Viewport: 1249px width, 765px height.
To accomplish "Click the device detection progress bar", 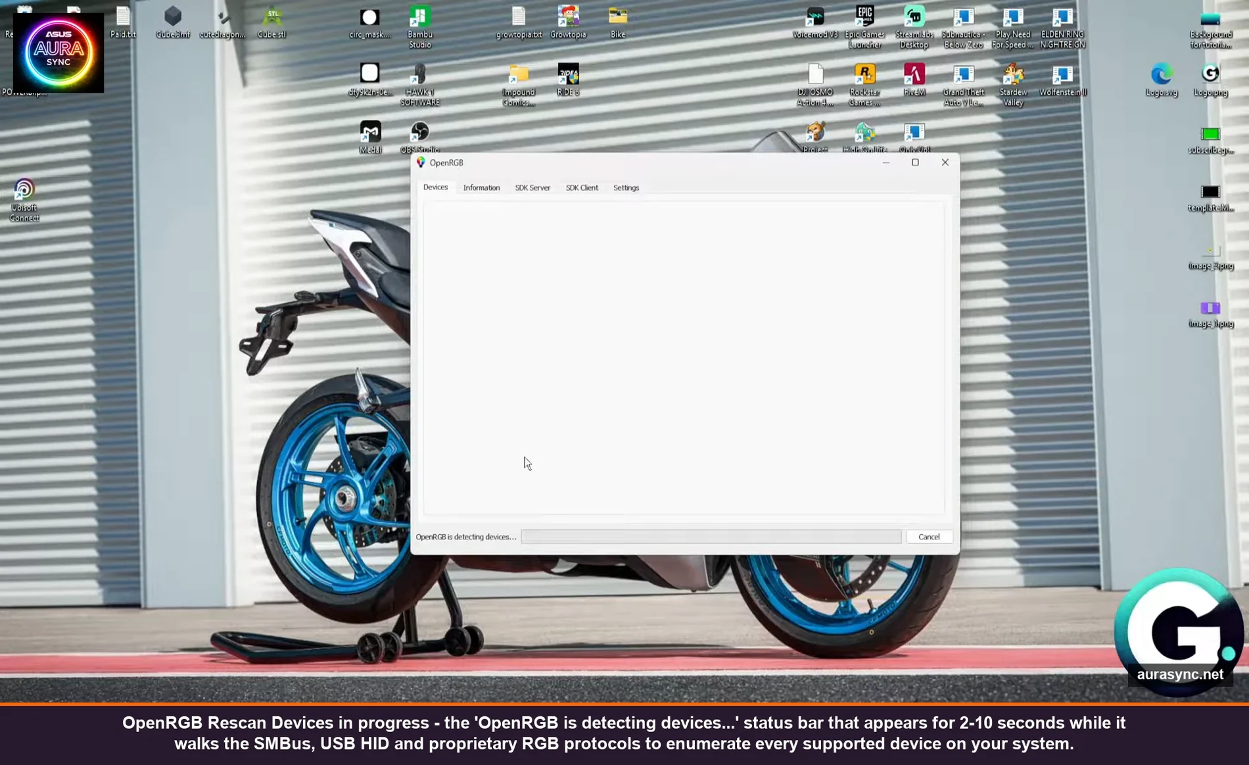I will pos(711,537).
